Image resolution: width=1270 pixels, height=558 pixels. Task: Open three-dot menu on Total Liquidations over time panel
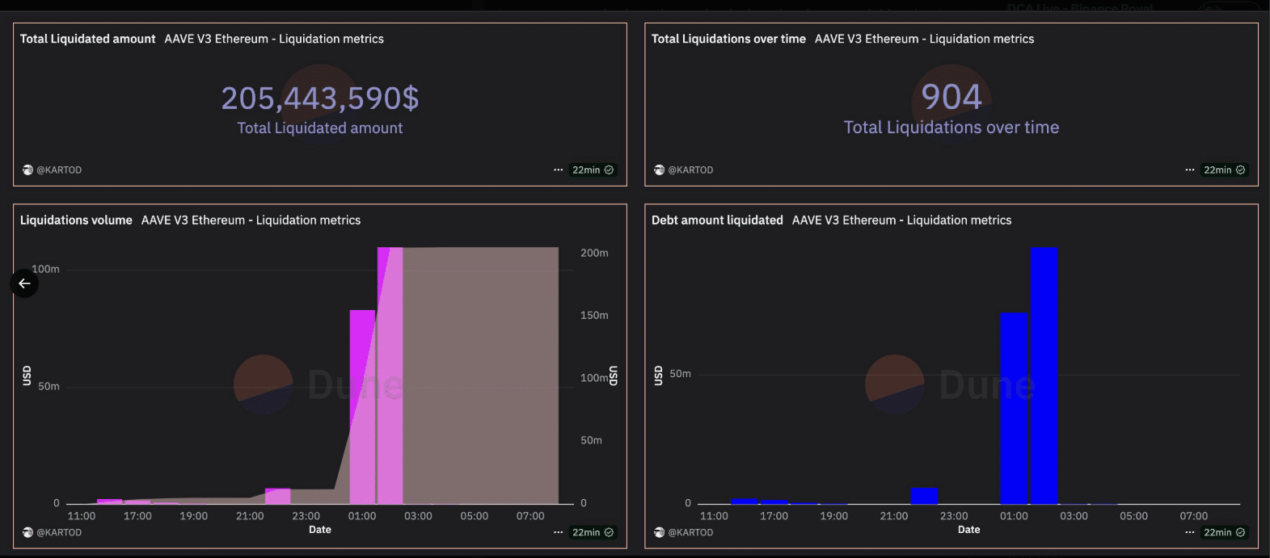tap(1189, 170)
